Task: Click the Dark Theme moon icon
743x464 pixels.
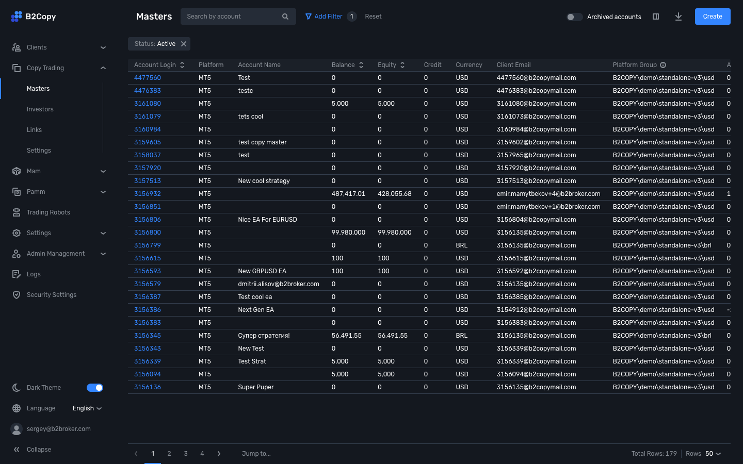Action: coord(17,388)
